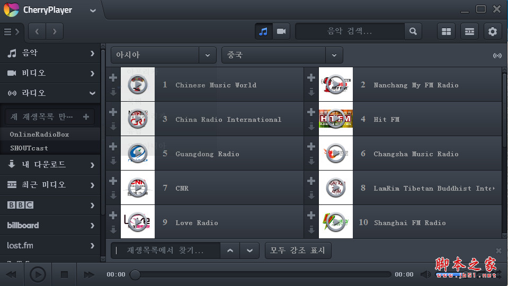Click the Play button in transport bar
508x286 pixels.
tap(38, 275)
